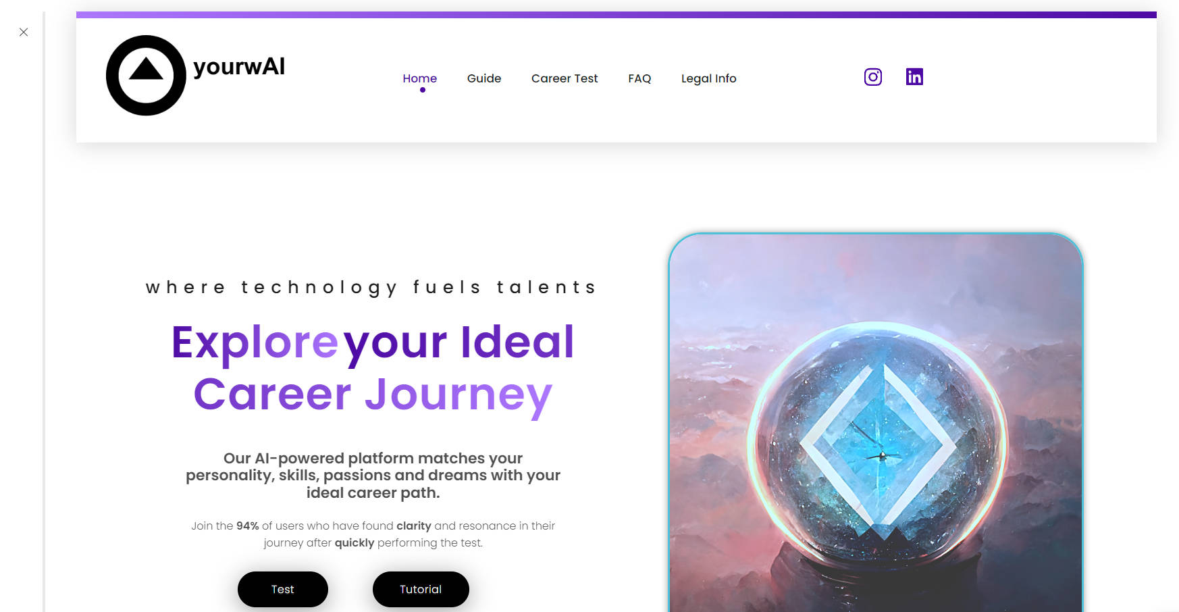Click the purple gradient bar atop header
Image resolution: width=1179 pixels, height=612 pixels.
click(x=617, y=15)
